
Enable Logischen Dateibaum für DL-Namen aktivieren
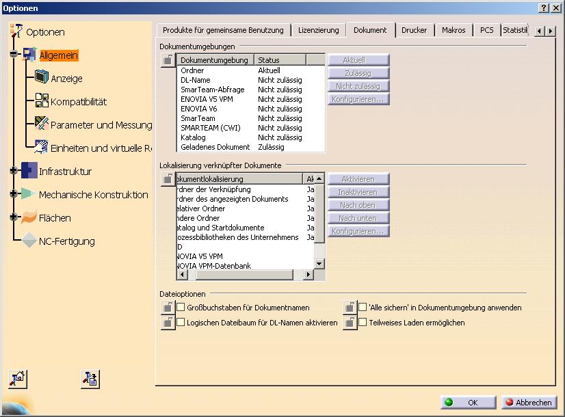pos(181,322)
